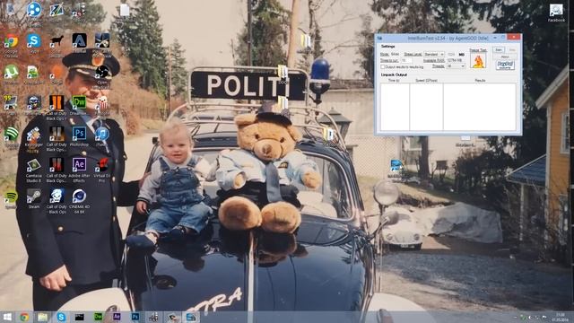Open the yellow 99 Fraps desktop shortcut
This screenshot has width=574, height=323.
click(10, 105)
